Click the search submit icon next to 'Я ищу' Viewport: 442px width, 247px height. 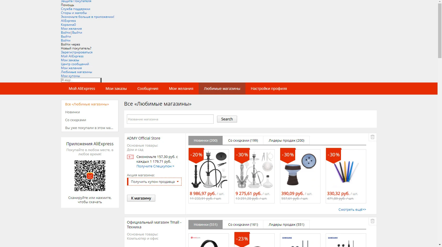coord(101,80)
